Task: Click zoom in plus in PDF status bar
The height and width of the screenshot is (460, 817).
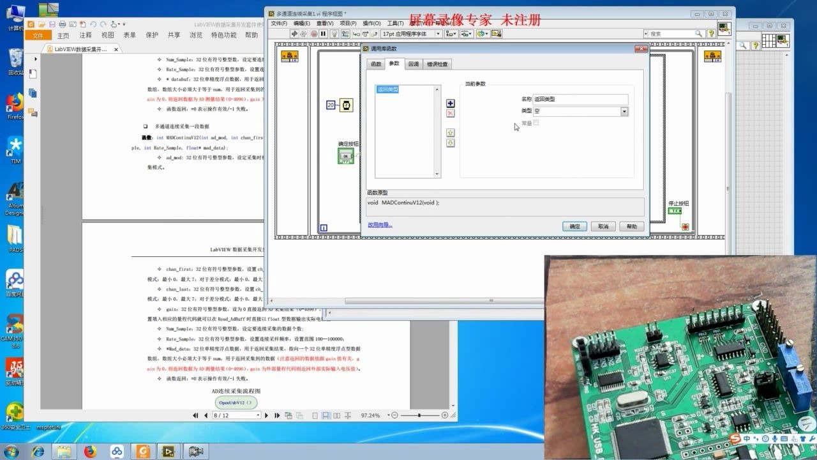Action: (x=445, y=415)
